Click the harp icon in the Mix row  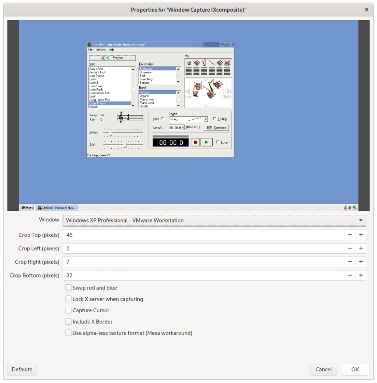point(204,63)
